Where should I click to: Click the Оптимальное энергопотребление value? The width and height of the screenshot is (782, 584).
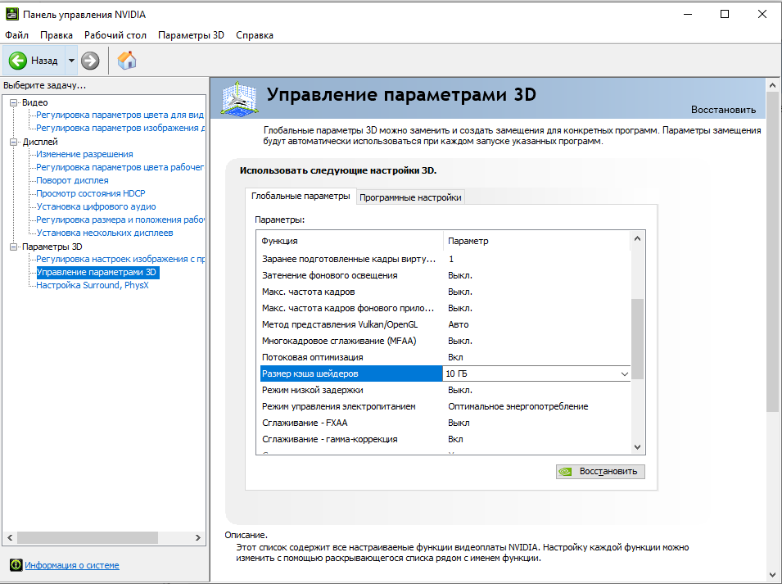point(518,406)
